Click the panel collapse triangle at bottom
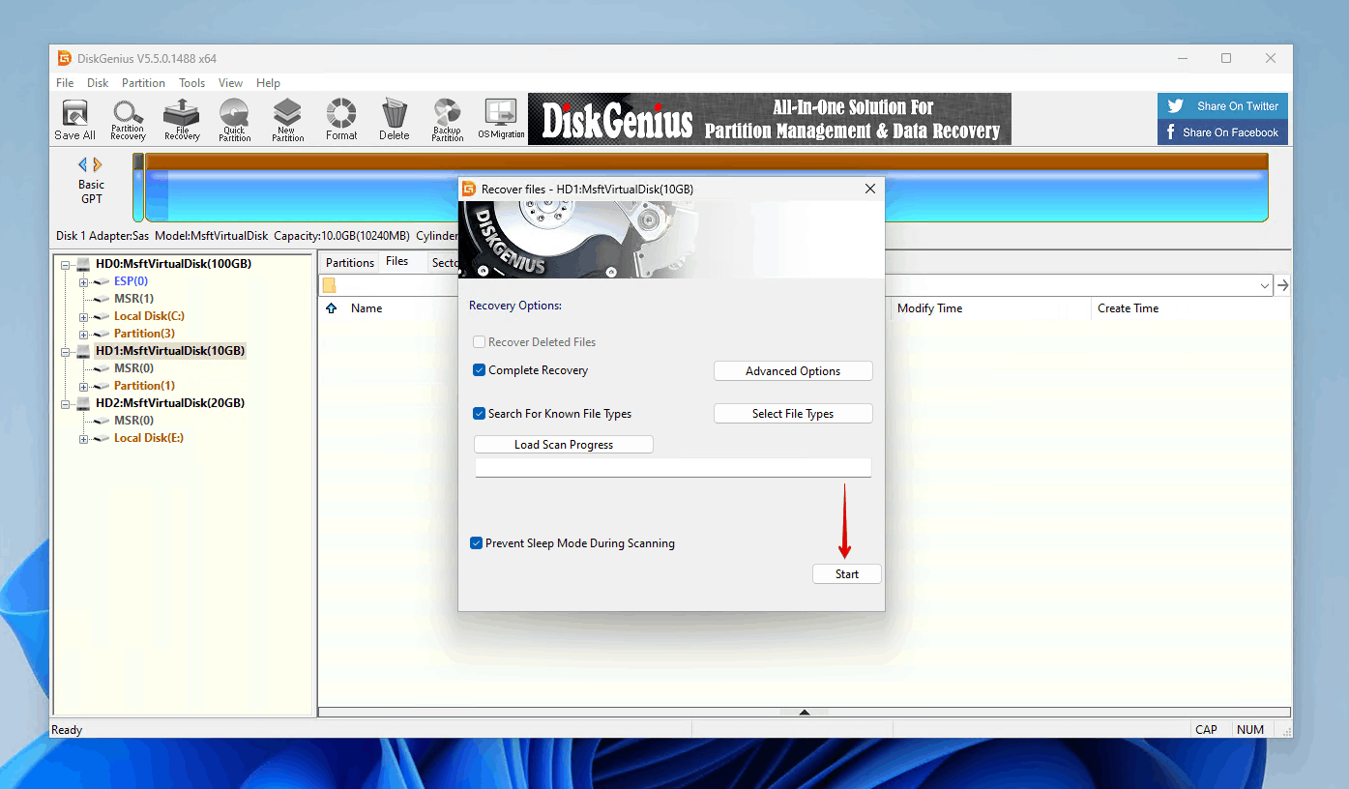This screenshot has width=1349, height=789. [804, 713]
